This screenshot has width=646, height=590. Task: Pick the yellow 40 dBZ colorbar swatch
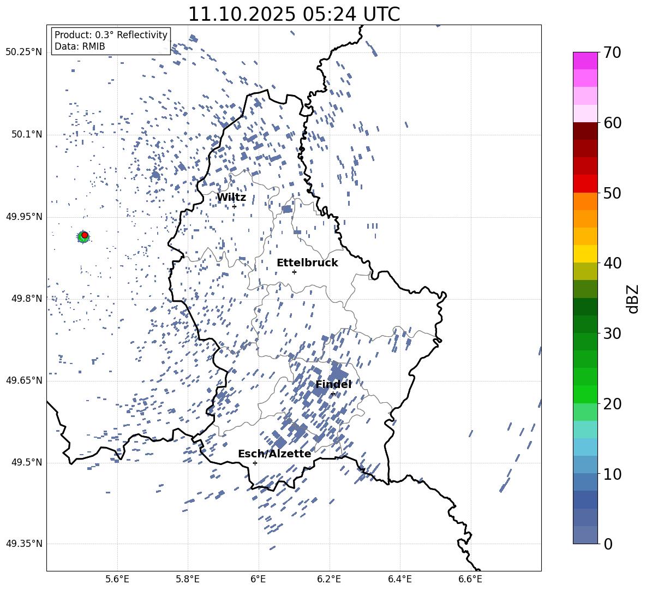point(585,254)
